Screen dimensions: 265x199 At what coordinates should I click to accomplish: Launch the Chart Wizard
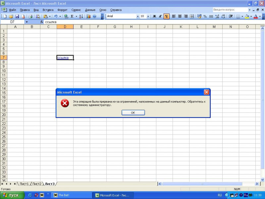coord(88,16)
